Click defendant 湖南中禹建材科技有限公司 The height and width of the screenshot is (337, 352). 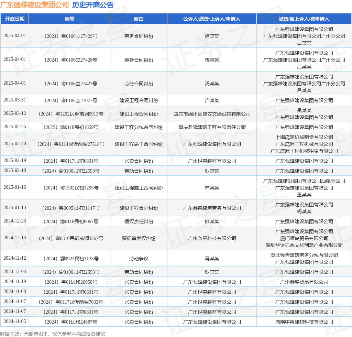(x=304, y=322)
